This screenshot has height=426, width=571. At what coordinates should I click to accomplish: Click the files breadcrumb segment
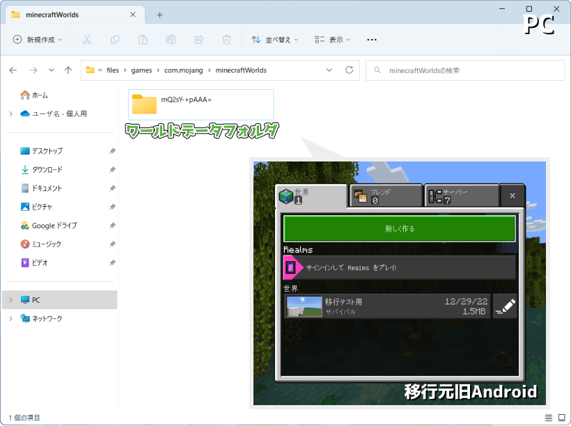coord(113,70)
